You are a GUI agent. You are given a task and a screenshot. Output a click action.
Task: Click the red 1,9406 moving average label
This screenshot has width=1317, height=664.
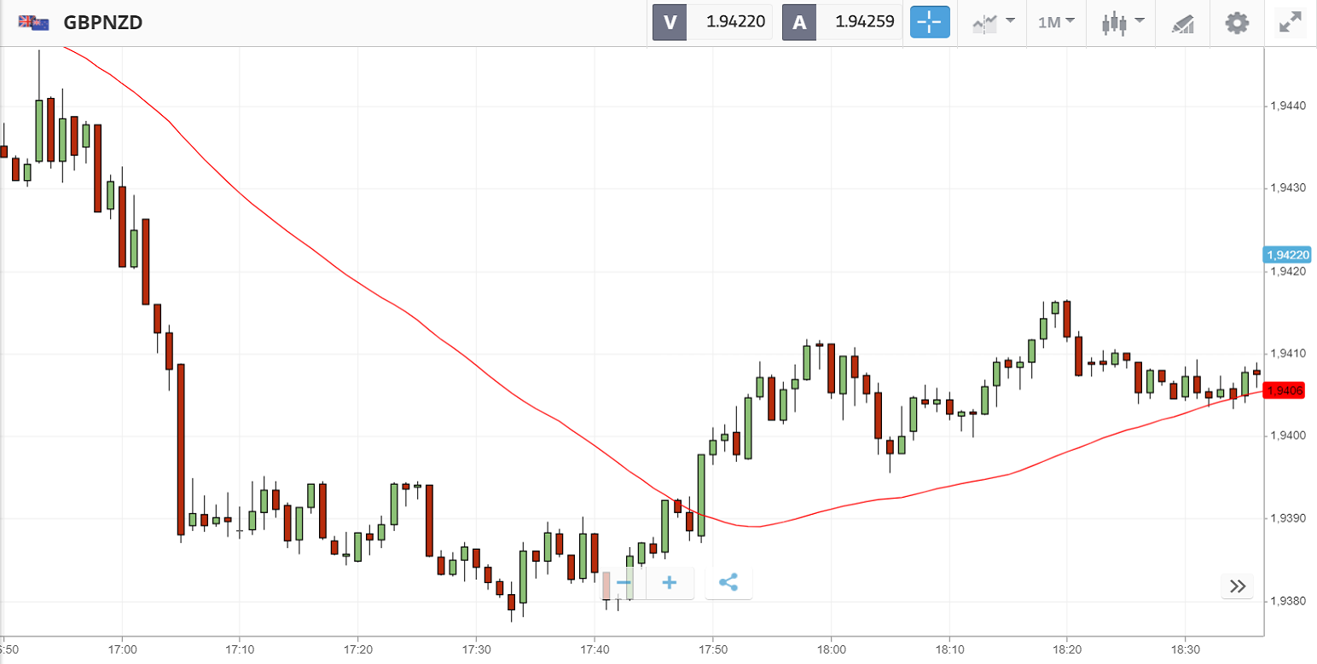click(x=1285, y=390)
